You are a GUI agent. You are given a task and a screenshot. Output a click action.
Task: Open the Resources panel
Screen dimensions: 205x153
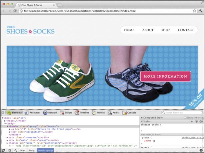[33, 113]
